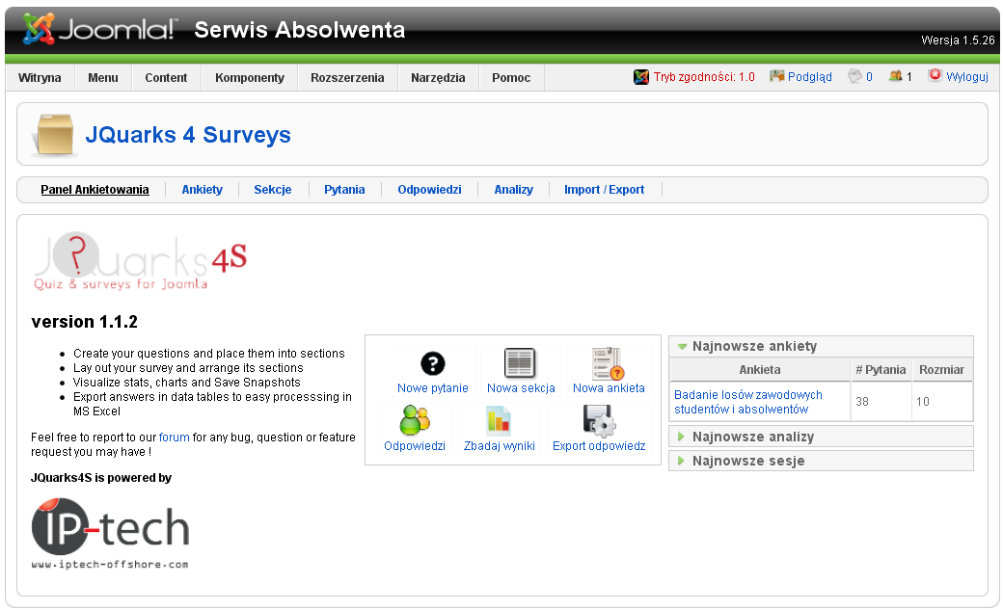Open the Import / Export tab
The image size is (1003, 610).
[x=604, y=190]
